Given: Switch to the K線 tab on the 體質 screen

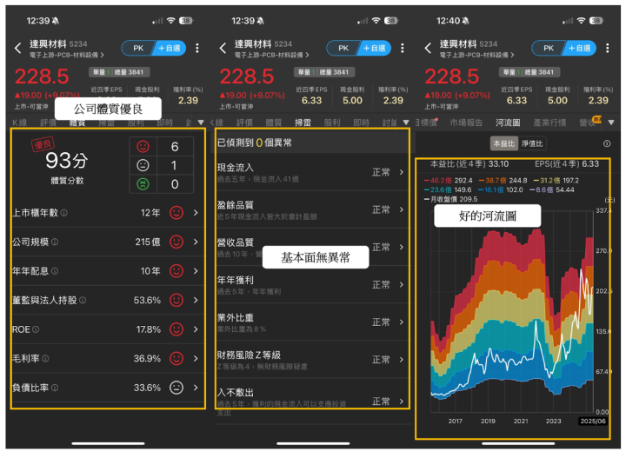Looking at the screenshot, I should click(x=19, y=123).
